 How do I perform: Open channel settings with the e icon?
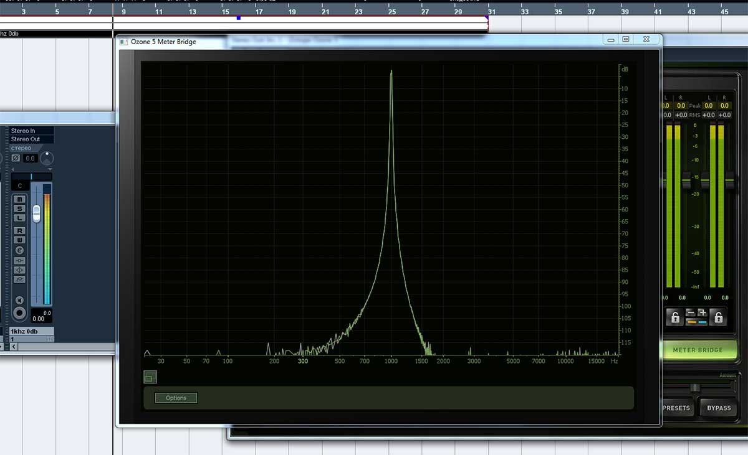20,250
